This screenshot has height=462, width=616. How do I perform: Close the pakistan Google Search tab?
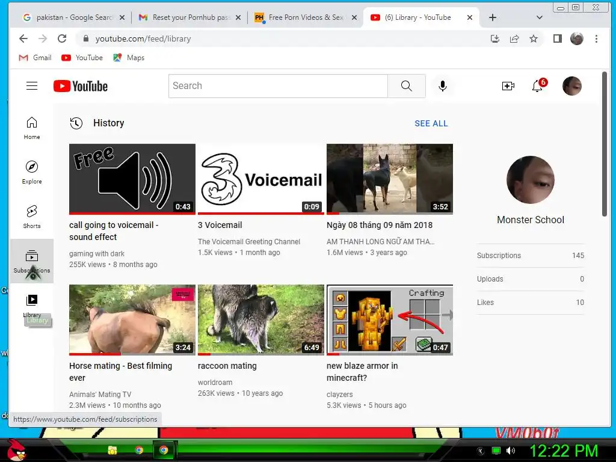[x=122, y=17]
